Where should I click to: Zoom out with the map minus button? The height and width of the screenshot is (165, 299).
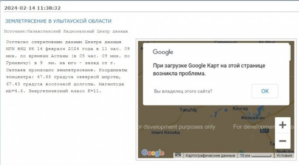tap(283, 141)
